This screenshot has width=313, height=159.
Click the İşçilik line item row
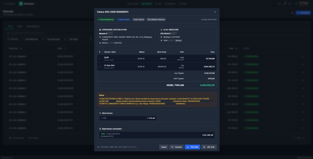[x=157, y=58]
